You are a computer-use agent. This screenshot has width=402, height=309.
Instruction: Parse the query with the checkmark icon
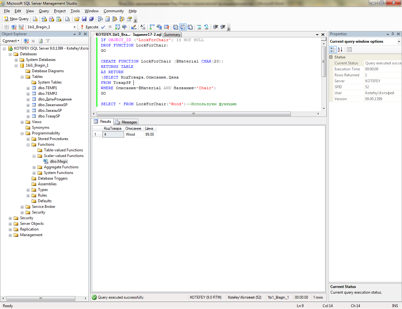pos(103,27)
